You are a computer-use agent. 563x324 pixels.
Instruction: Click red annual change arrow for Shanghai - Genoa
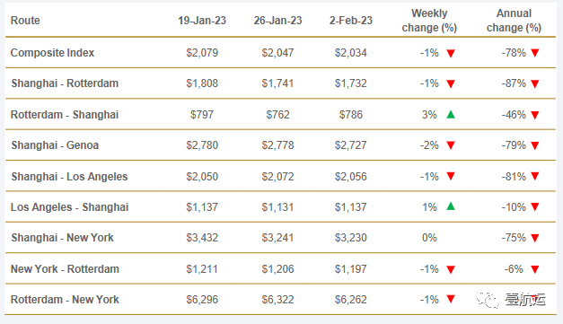[x=535, y=145]
